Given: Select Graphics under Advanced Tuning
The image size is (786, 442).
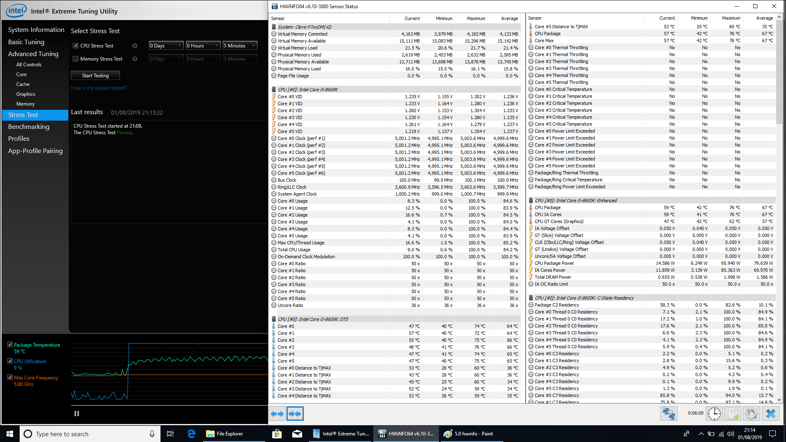Looking at the screenshot, I should [x=26, y=94].
